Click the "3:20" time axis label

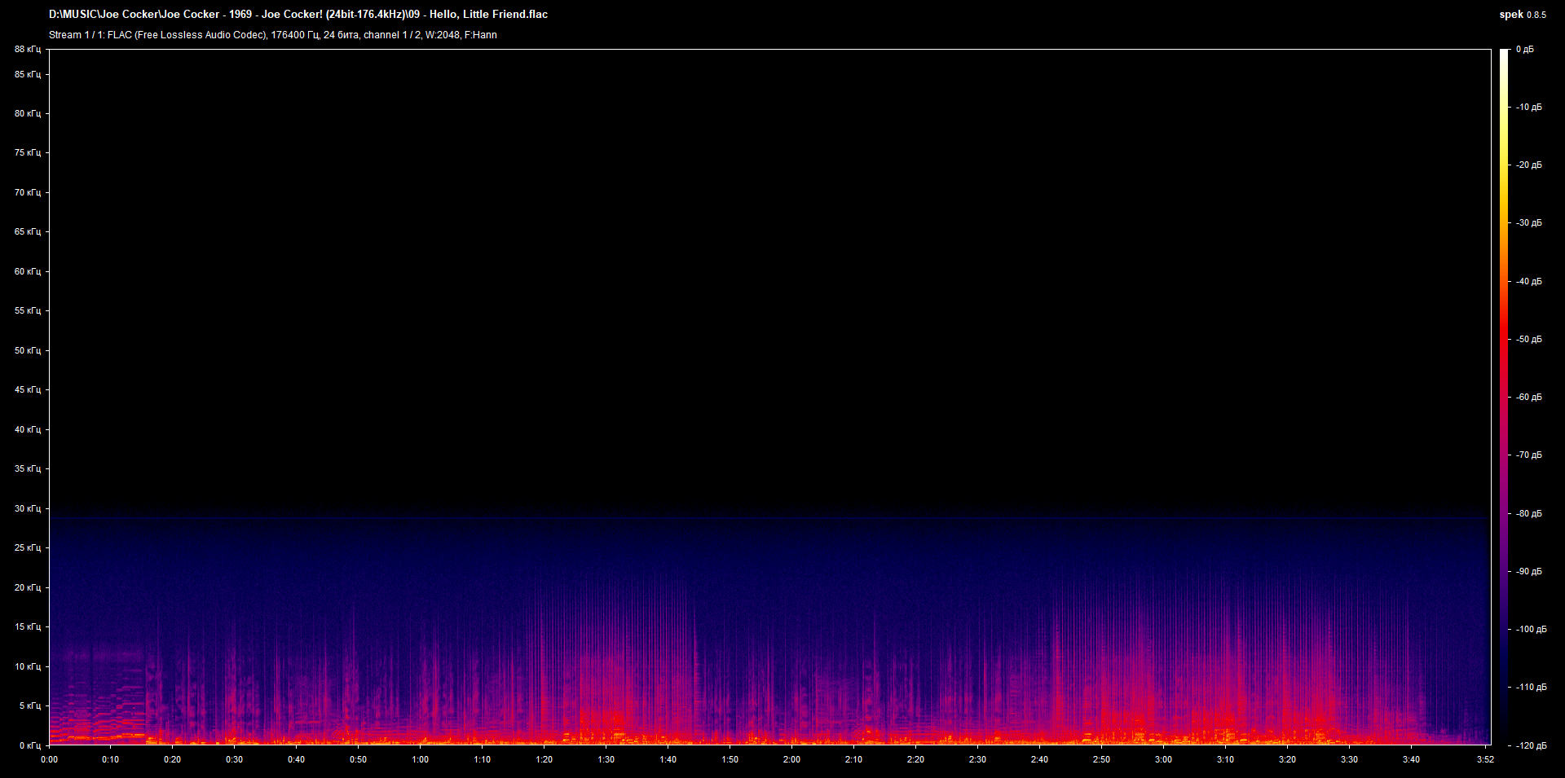pyautogui.click(x=1288, y=759)
